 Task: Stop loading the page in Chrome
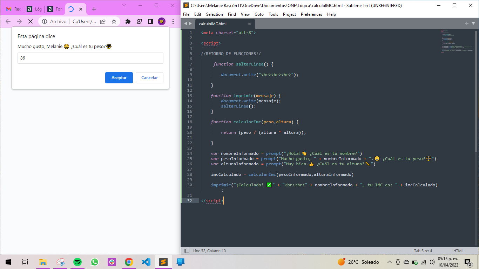click(31, 21)
